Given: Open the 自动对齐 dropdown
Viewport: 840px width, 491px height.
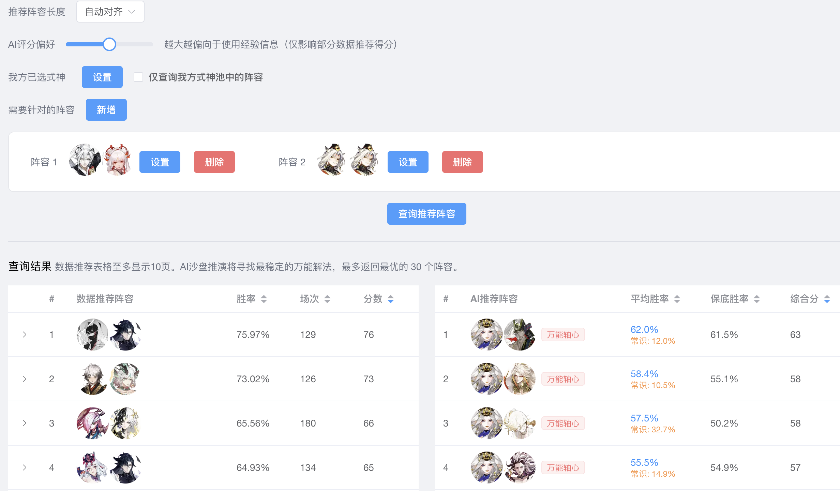Looking at the screenshot, I should click(110, 11).
